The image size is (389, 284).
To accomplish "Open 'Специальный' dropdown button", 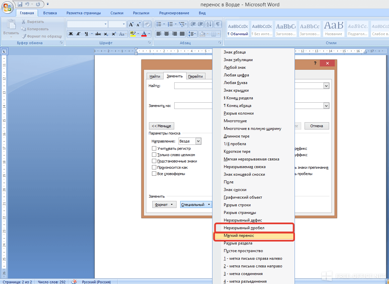I will click(196, 205).
